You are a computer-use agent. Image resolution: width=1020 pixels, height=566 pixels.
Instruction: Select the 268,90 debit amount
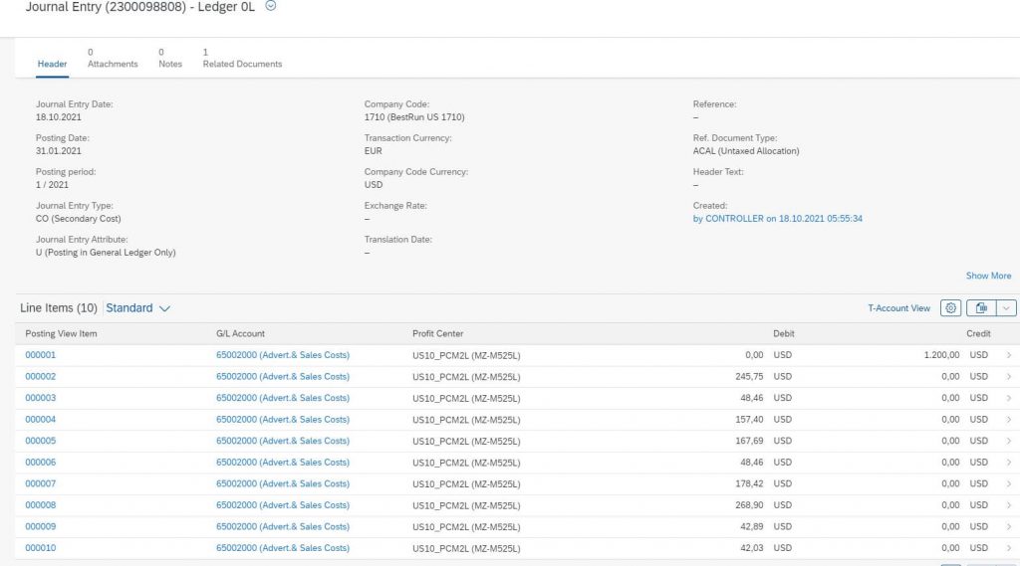point(749,505)
